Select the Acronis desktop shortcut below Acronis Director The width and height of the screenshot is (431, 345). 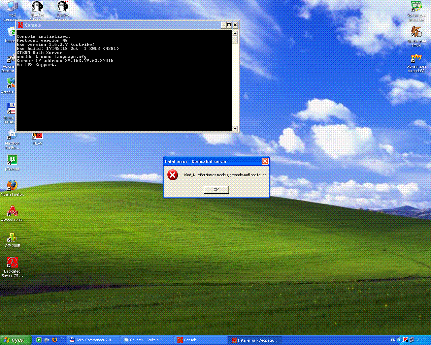click(x=8, y=86)
